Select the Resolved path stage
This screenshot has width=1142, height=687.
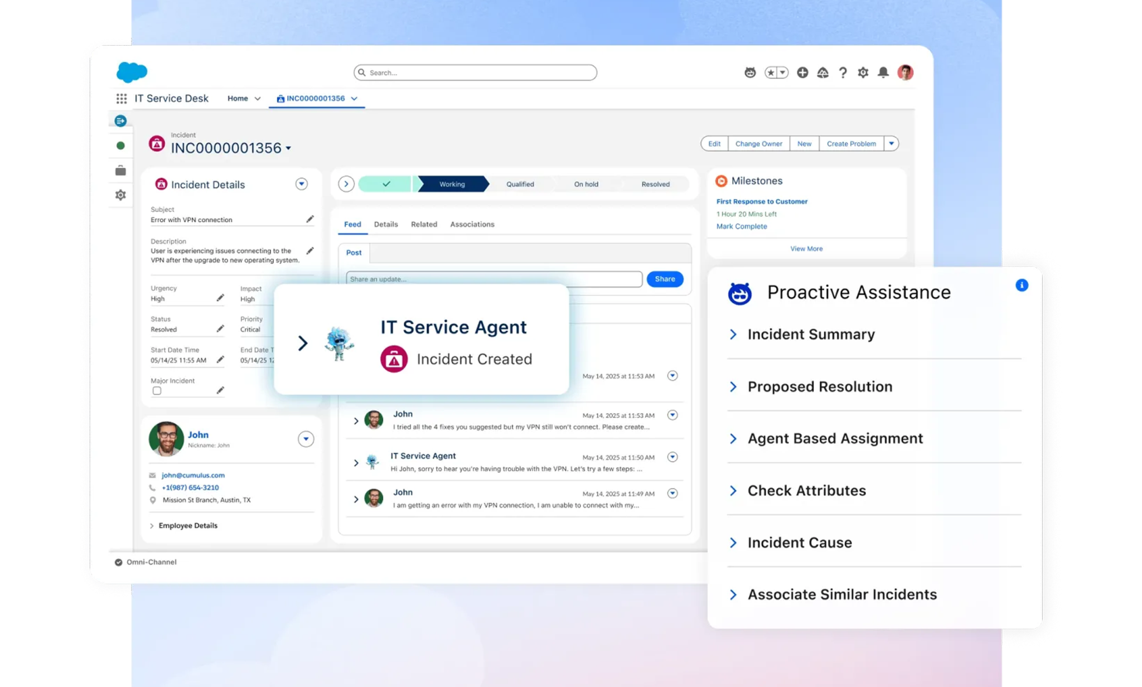[x=655, y=184]
